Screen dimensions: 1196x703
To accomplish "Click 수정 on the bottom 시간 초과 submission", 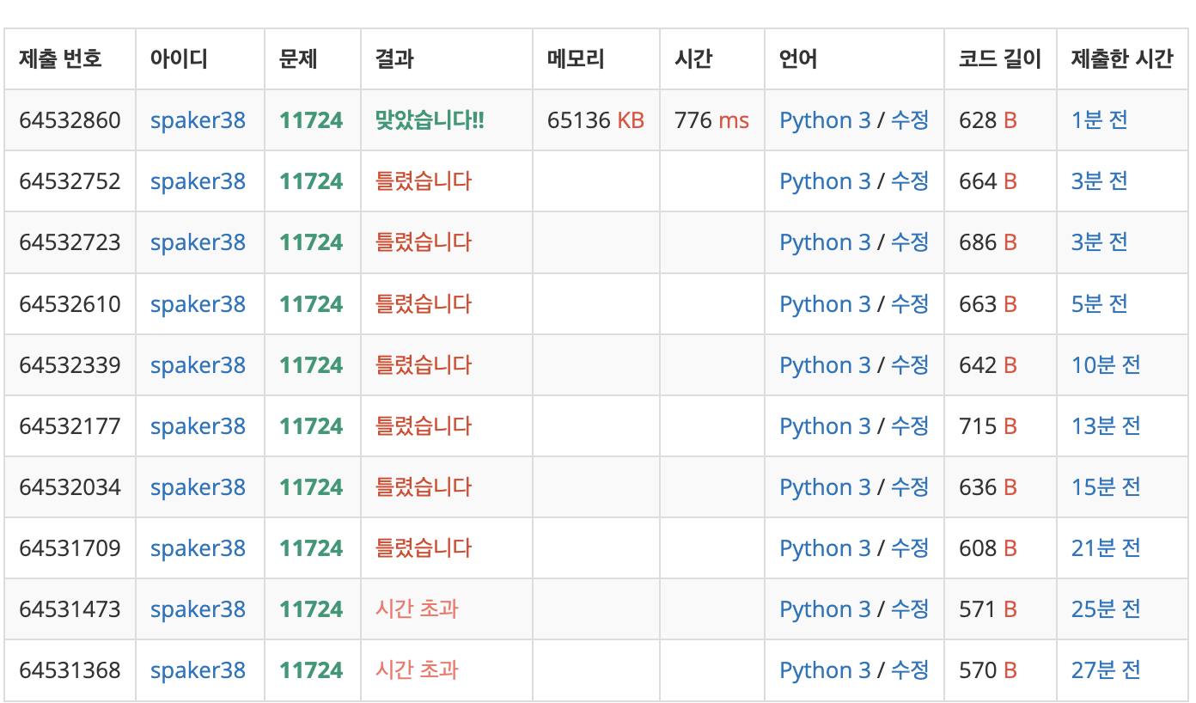I will click(909, 669).
